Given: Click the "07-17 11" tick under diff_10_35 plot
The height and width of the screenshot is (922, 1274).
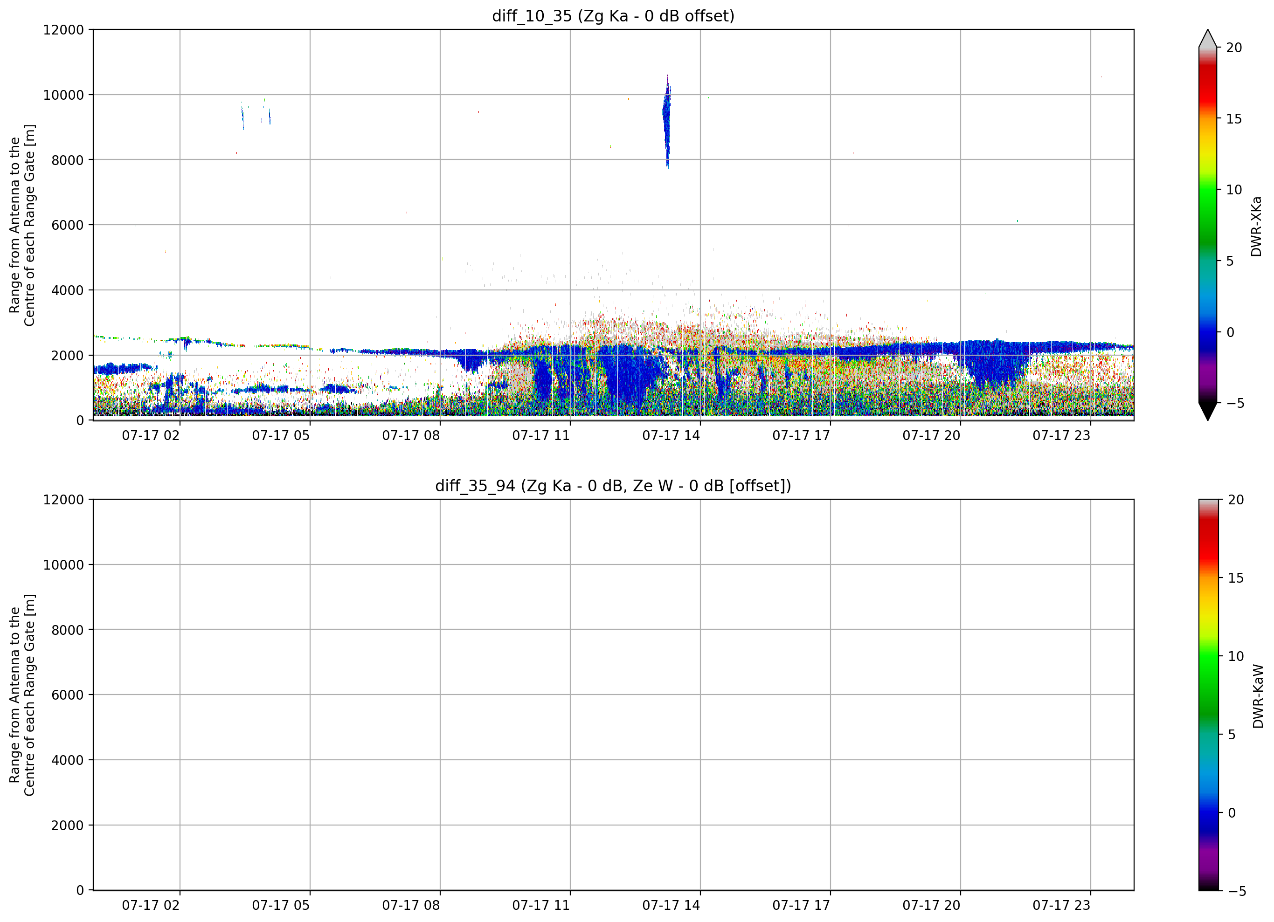Looking at the screenshot, I should [541, 435].
